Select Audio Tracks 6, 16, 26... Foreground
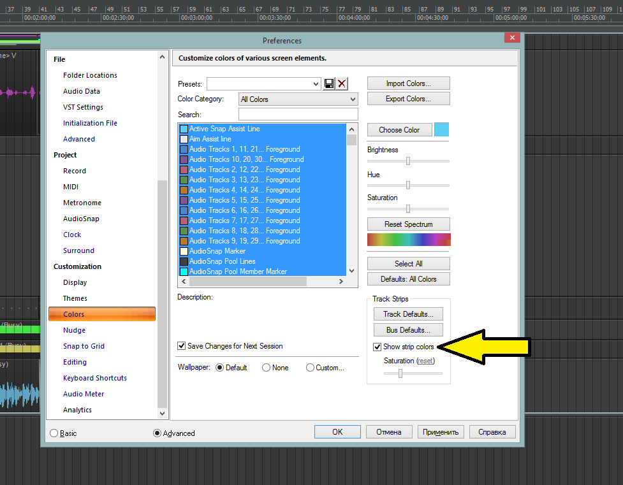This screenshot has height=485, width=623. click(263, 210)
